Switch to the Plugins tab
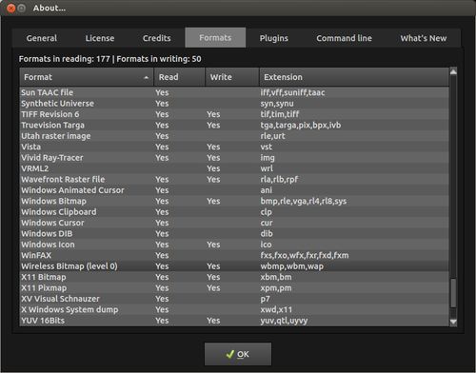 coord(274,38)
